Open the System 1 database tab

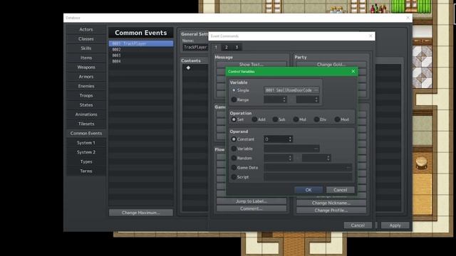tap(86, 142)
